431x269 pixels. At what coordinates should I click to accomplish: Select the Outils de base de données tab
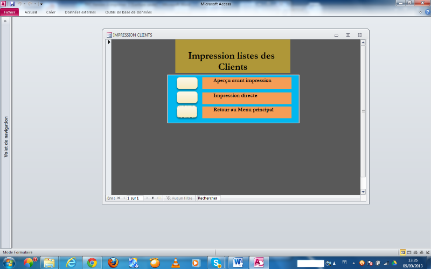pyautogui.click(x=128, y=12)
